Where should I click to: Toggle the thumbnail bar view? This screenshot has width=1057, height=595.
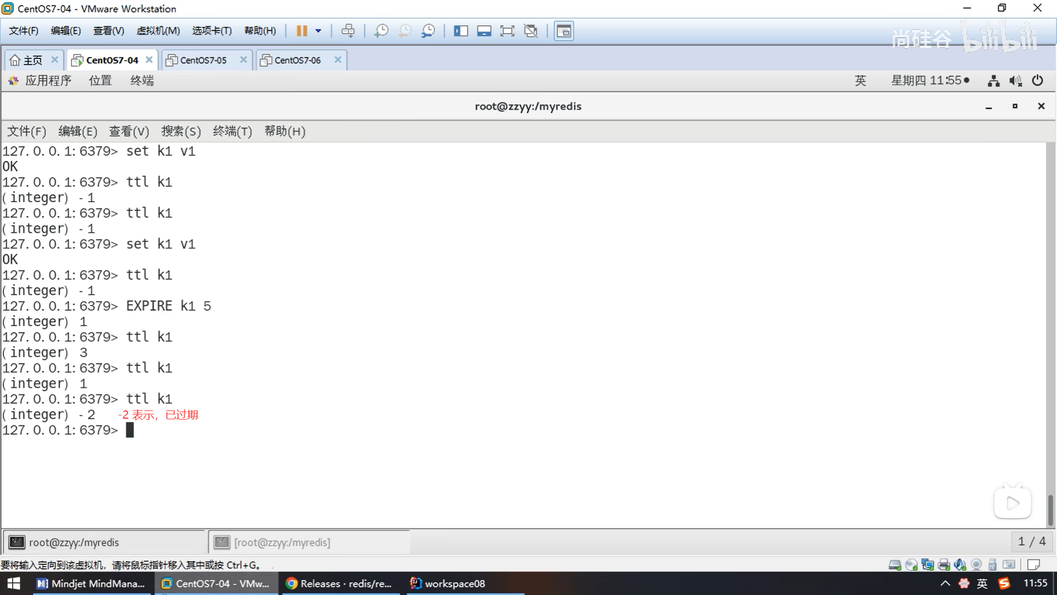click(x=484, y=31)
